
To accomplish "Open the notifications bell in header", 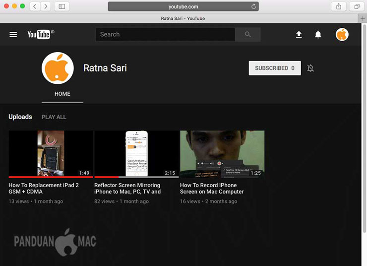I will click(x=318, y=34).
